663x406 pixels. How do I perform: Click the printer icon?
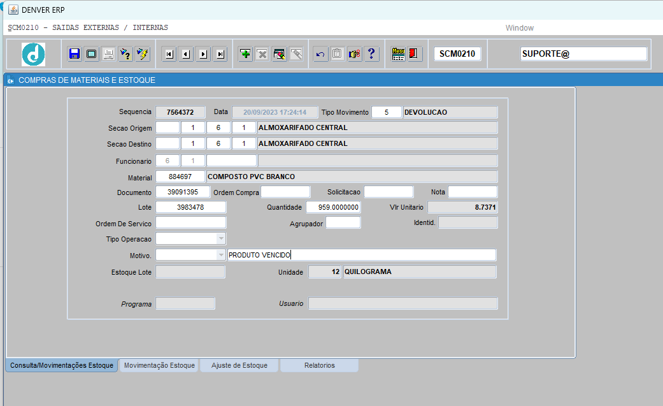109,54
